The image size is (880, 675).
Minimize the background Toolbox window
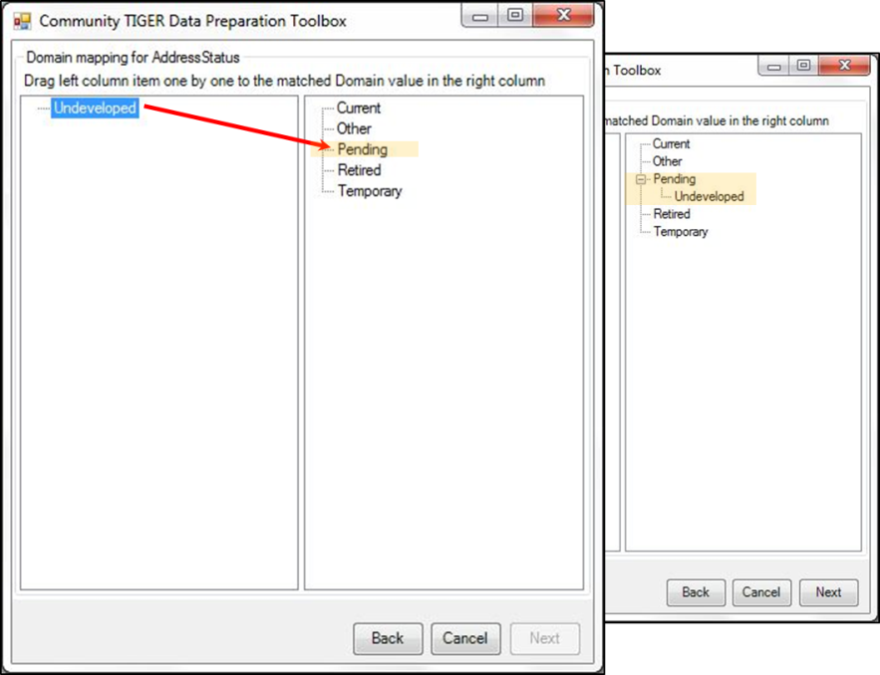pyautogui.click(x=774, y=66)
